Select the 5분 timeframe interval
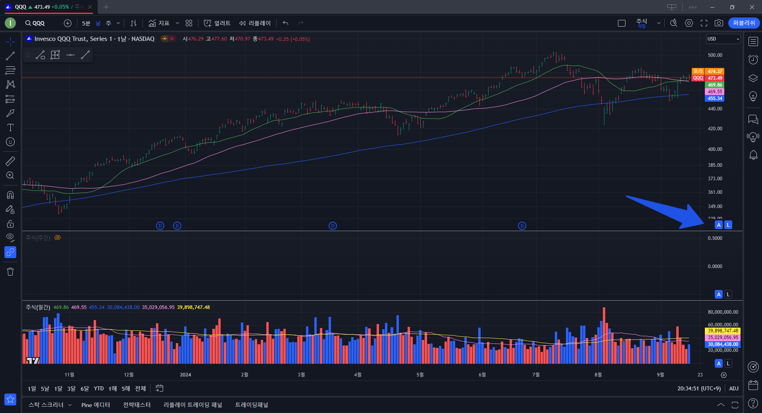This screenshot has width=762, height=413. 86,23
